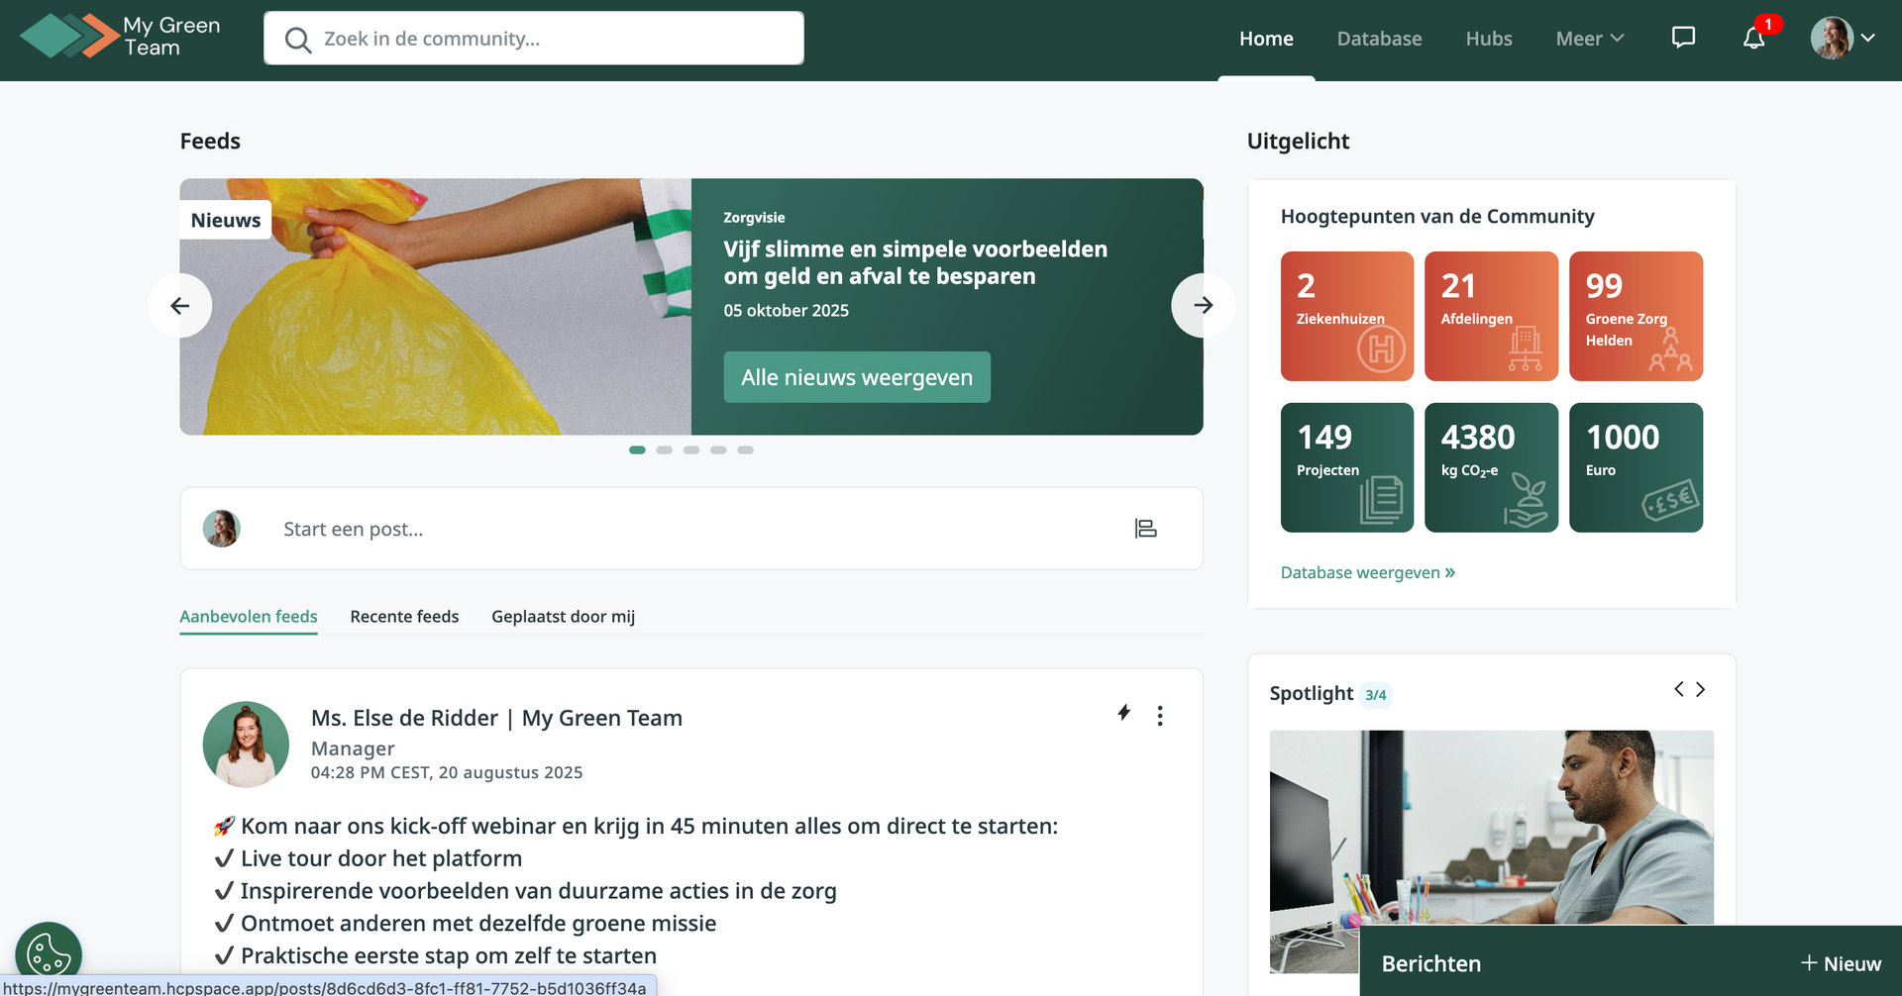Viewport: 1902px width, 996px height.
Task: Go to the next news carousel slide
Action: [x=1203, y=306]
